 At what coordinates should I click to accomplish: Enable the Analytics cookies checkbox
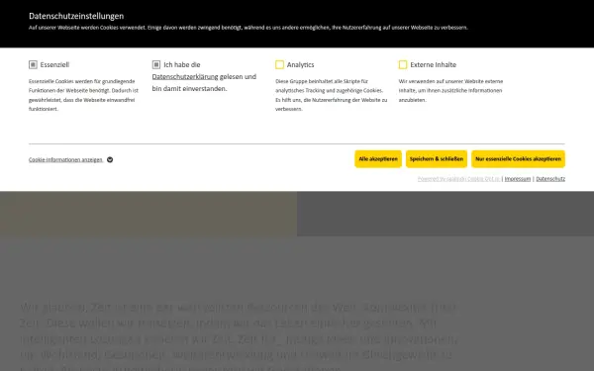279,64
